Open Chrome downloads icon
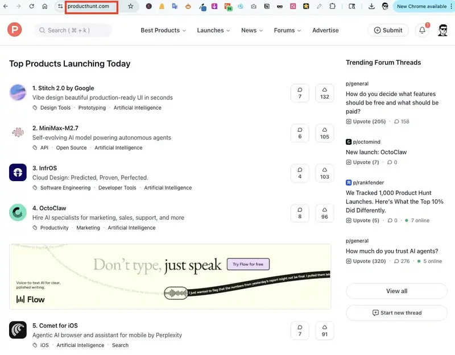 point(371,6)
